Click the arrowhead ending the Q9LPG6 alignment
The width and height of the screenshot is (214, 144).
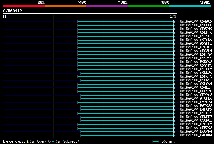174,25
